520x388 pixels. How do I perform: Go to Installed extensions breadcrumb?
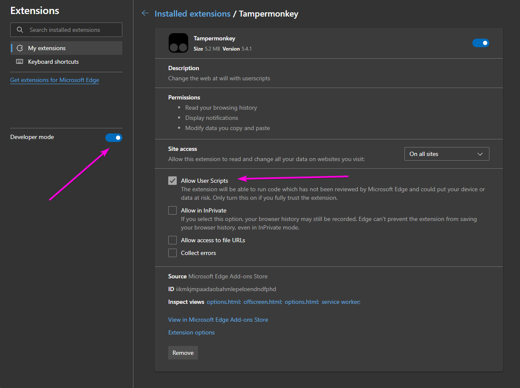point(192,14)
